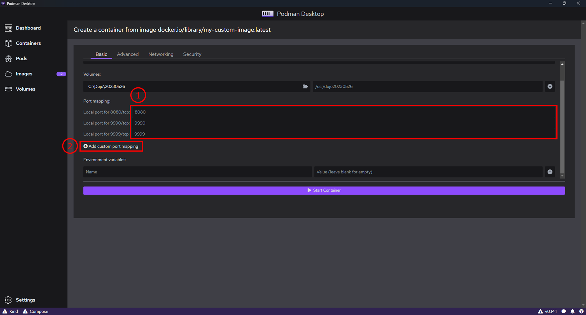Click the v0.14.1 version indicator
The width and height of the screenshot is (586, 315).
548,311
